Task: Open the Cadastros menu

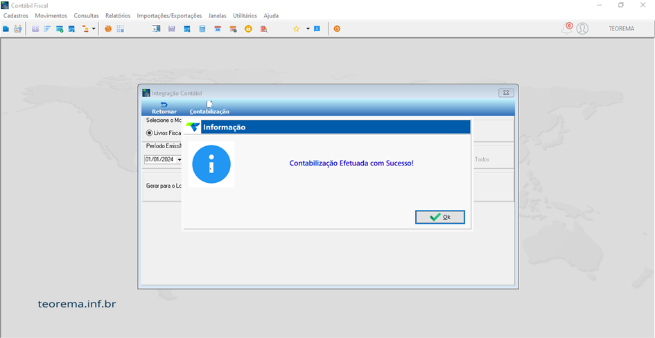Action: 16,16
